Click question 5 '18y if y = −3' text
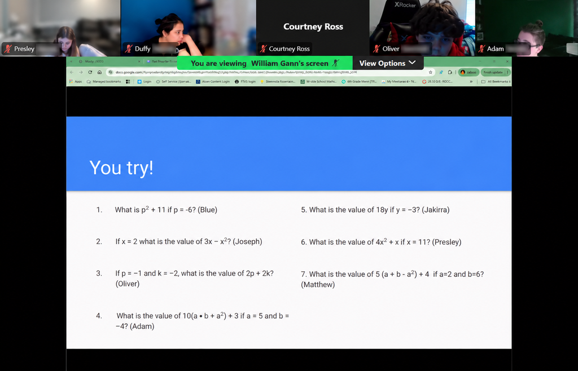Screen dimensions: 578x371 pos(375,210)
